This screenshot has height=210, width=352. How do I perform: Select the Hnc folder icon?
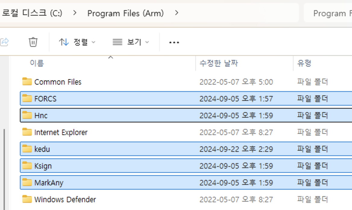(x=27, y=115)
